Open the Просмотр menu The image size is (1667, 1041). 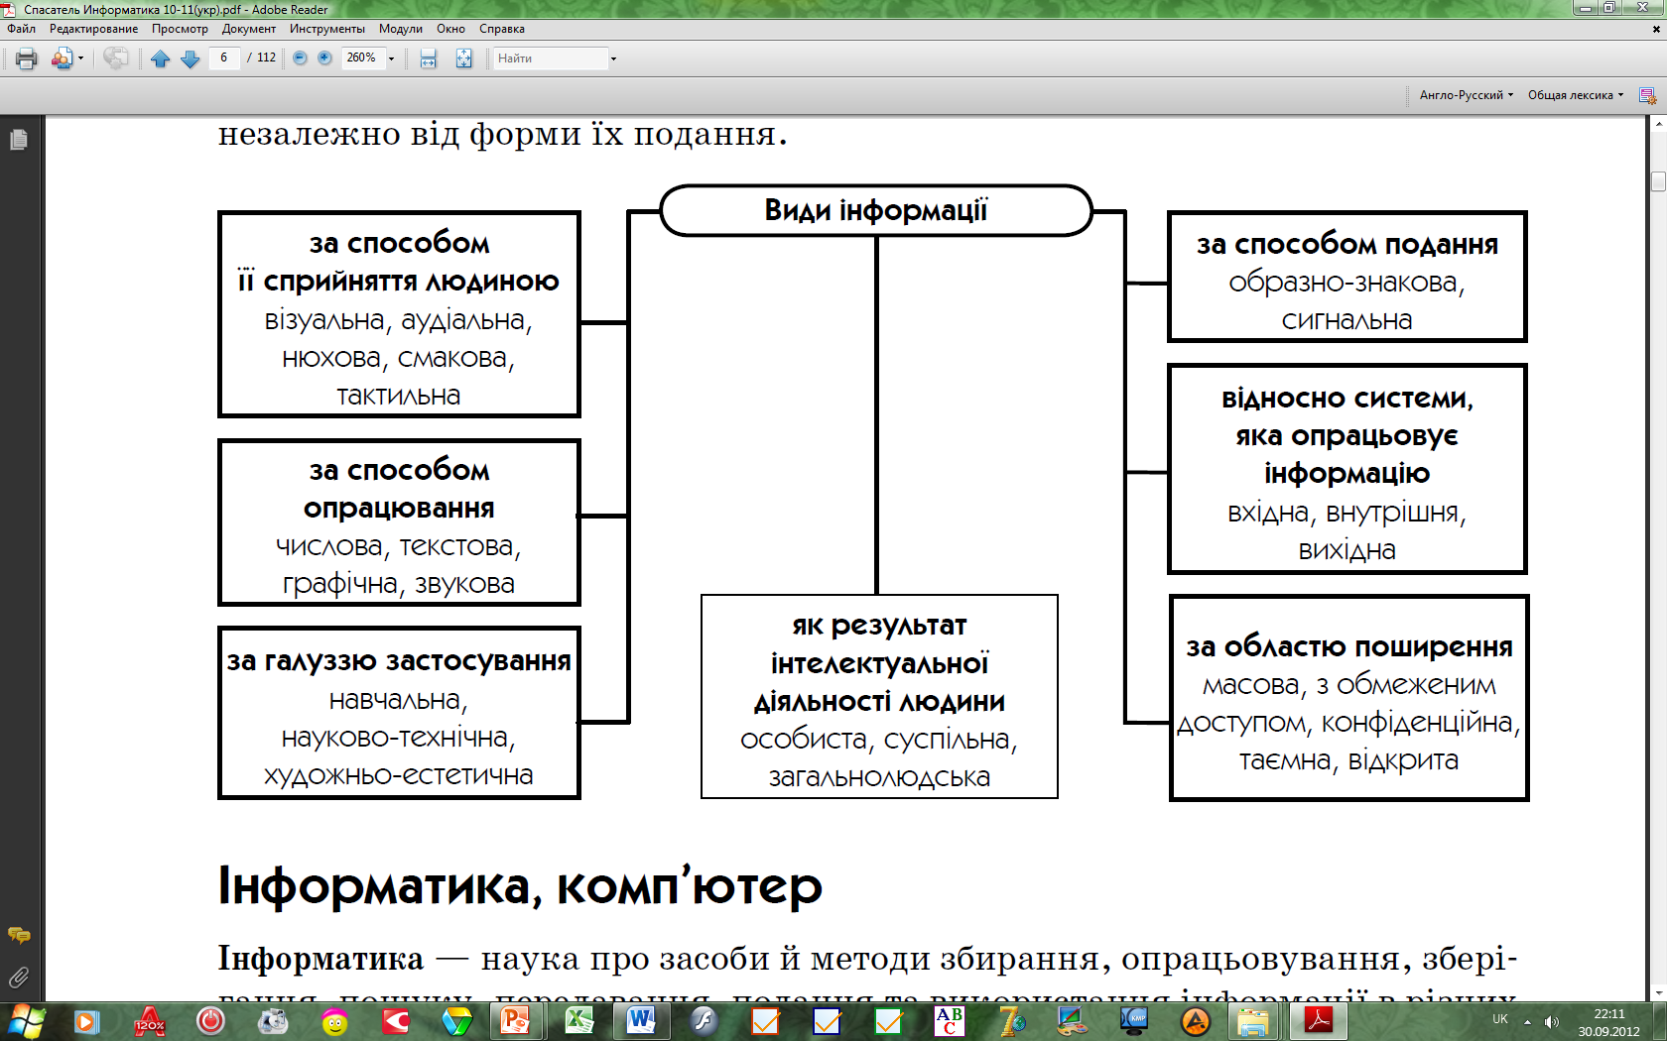pyautogui.click(x=180, y=29)
